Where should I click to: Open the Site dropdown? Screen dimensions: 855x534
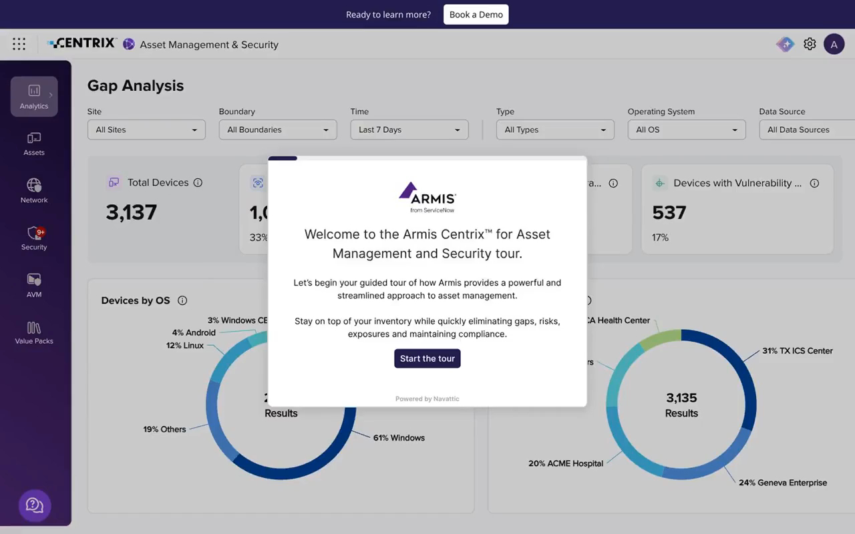(146, 129)
